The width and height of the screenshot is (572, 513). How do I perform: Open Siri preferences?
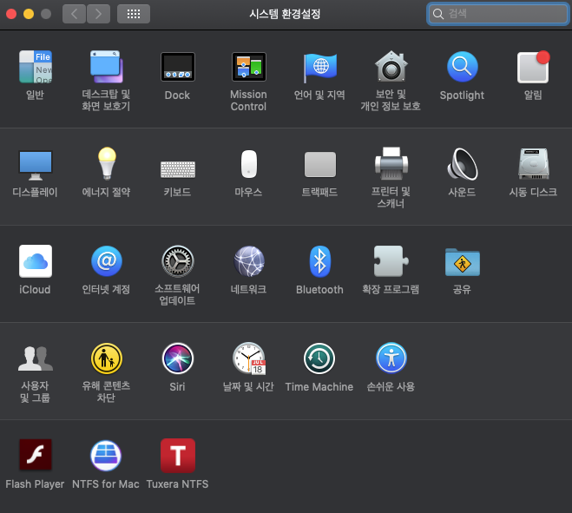click(x=178, y=358)
